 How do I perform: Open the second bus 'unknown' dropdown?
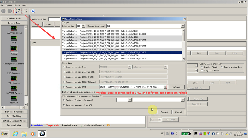pos(165,67)
